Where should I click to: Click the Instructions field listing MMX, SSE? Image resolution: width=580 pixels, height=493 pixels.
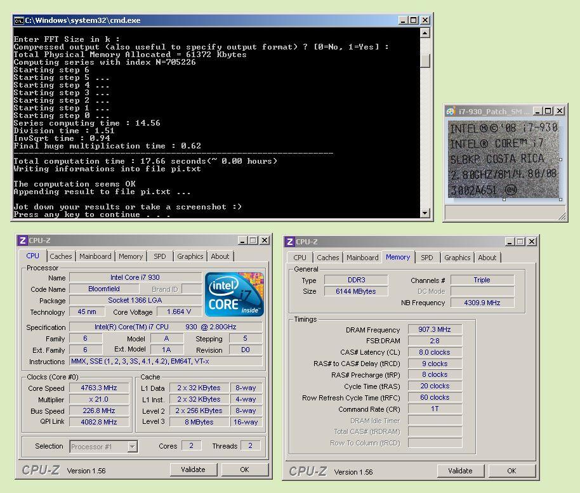(166, 361)
